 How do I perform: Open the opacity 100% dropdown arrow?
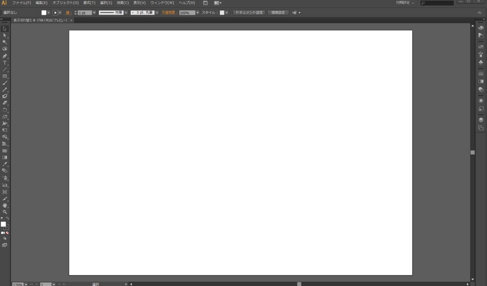coord(197,13)
